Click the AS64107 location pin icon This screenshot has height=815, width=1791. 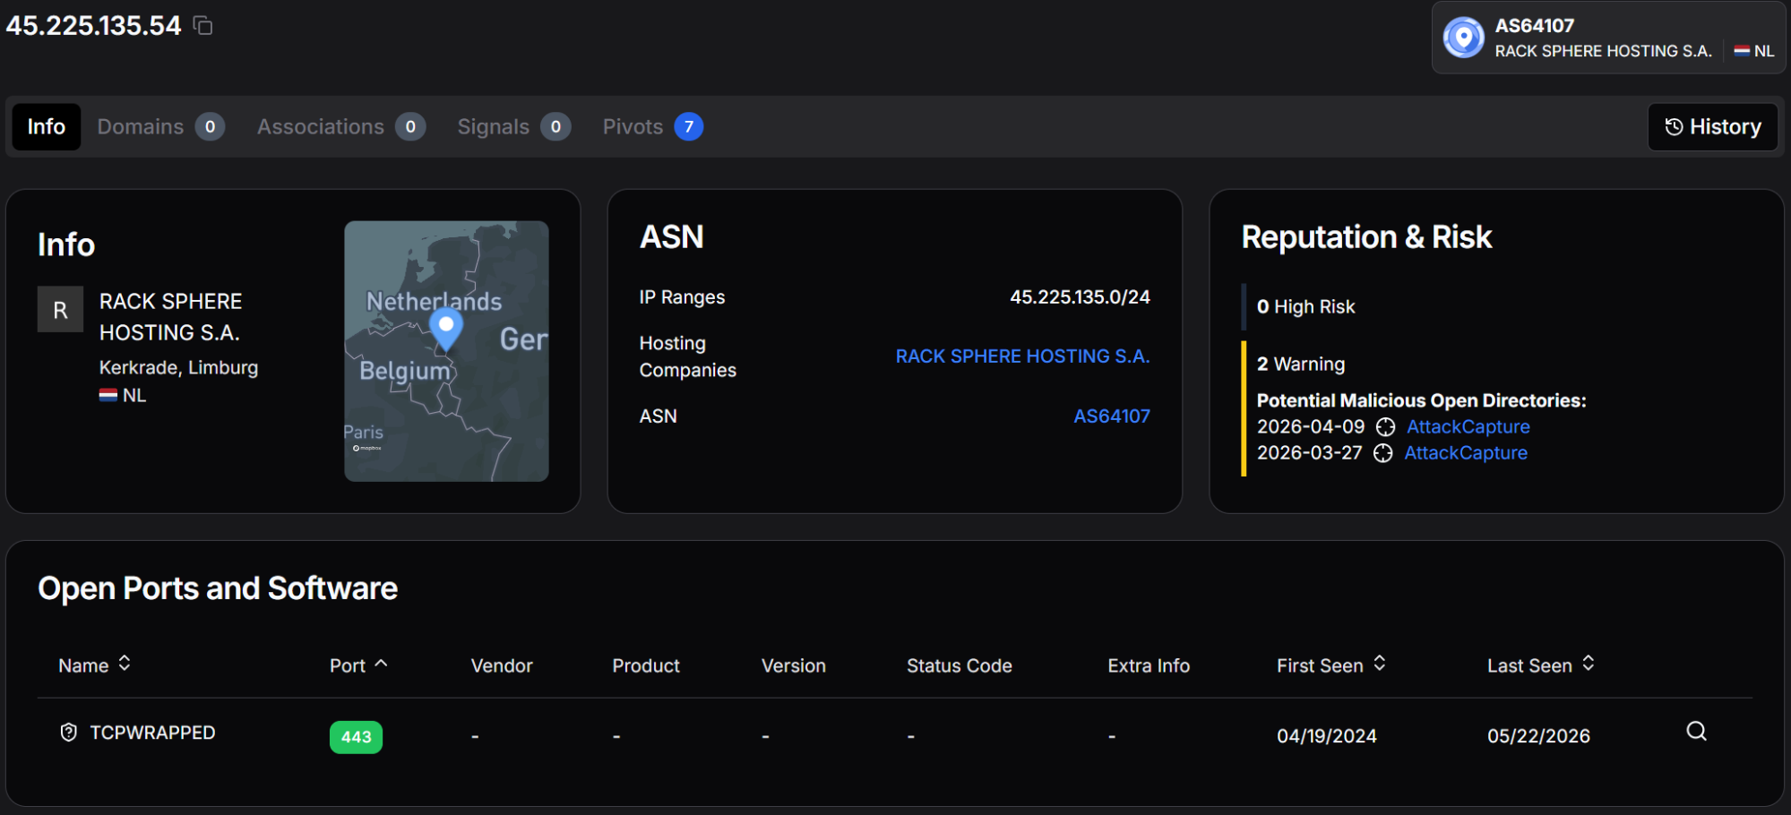point(1464,39)
